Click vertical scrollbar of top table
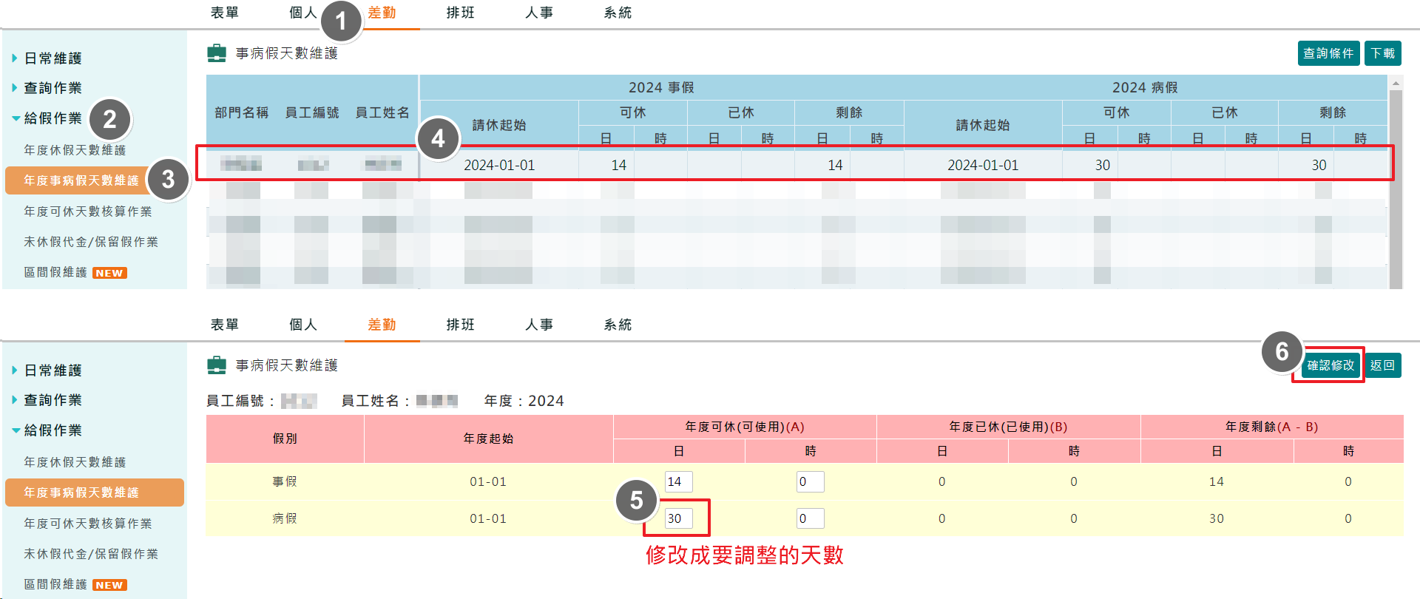Image resolution: width=1420 pixels, height=599 pixels. 1396,189
